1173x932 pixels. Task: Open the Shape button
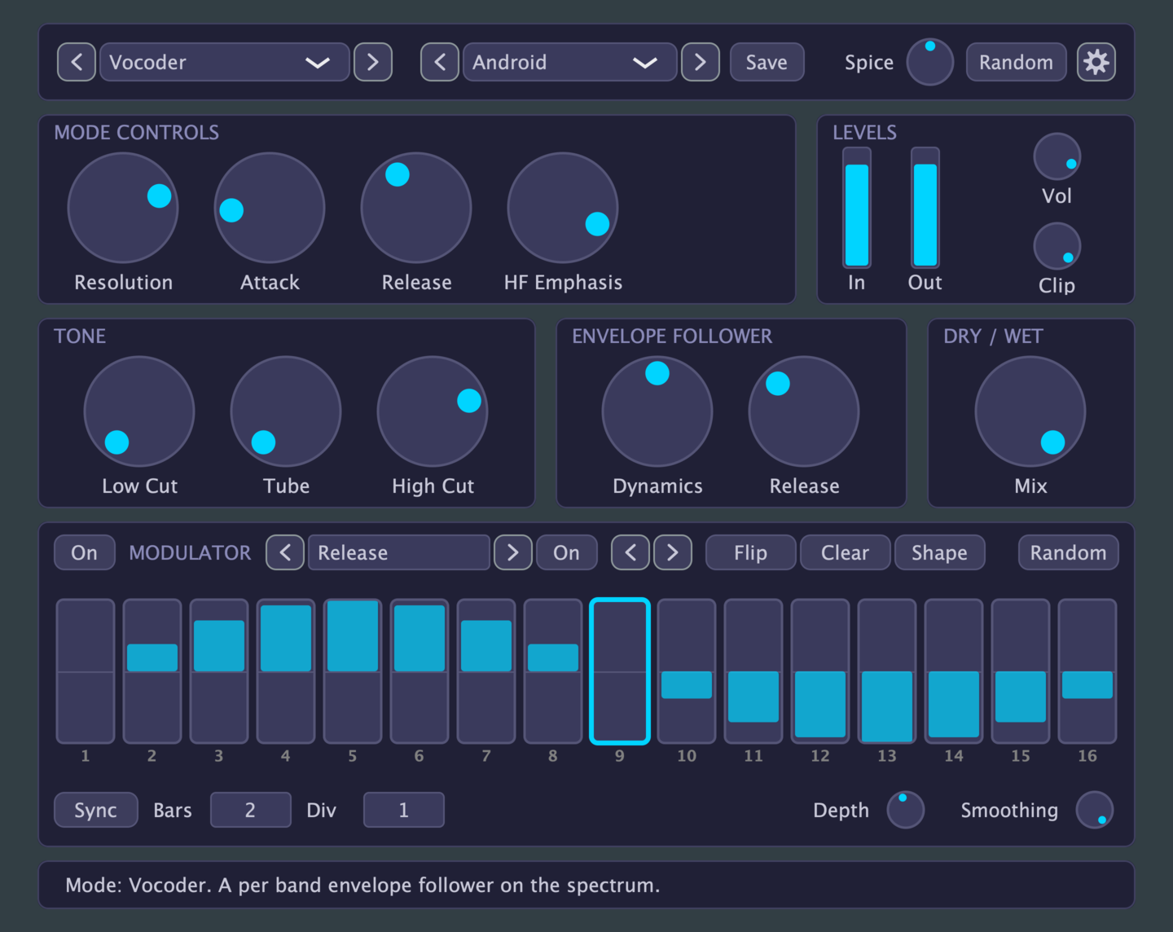pyautogui.click(x=940, y=552)
